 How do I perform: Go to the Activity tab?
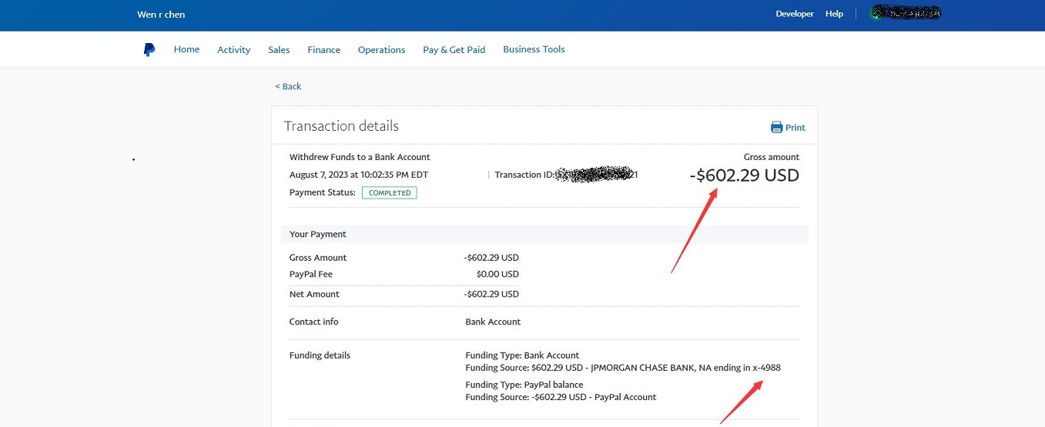pos(233,50)
